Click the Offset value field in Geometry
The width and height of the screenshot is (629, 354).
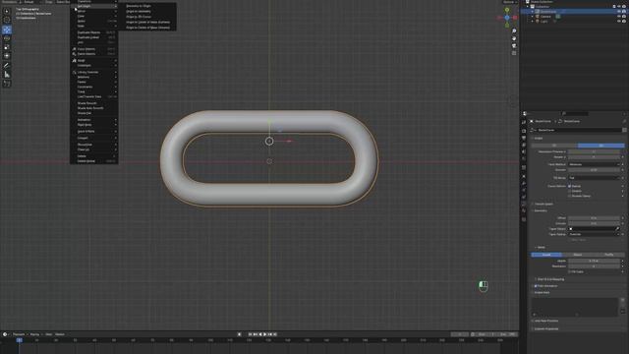pos(594,218)
